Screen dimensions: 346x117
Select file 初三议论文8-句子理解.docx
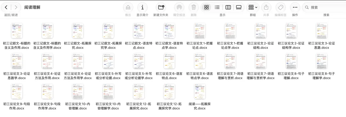(x=291, y=67)
